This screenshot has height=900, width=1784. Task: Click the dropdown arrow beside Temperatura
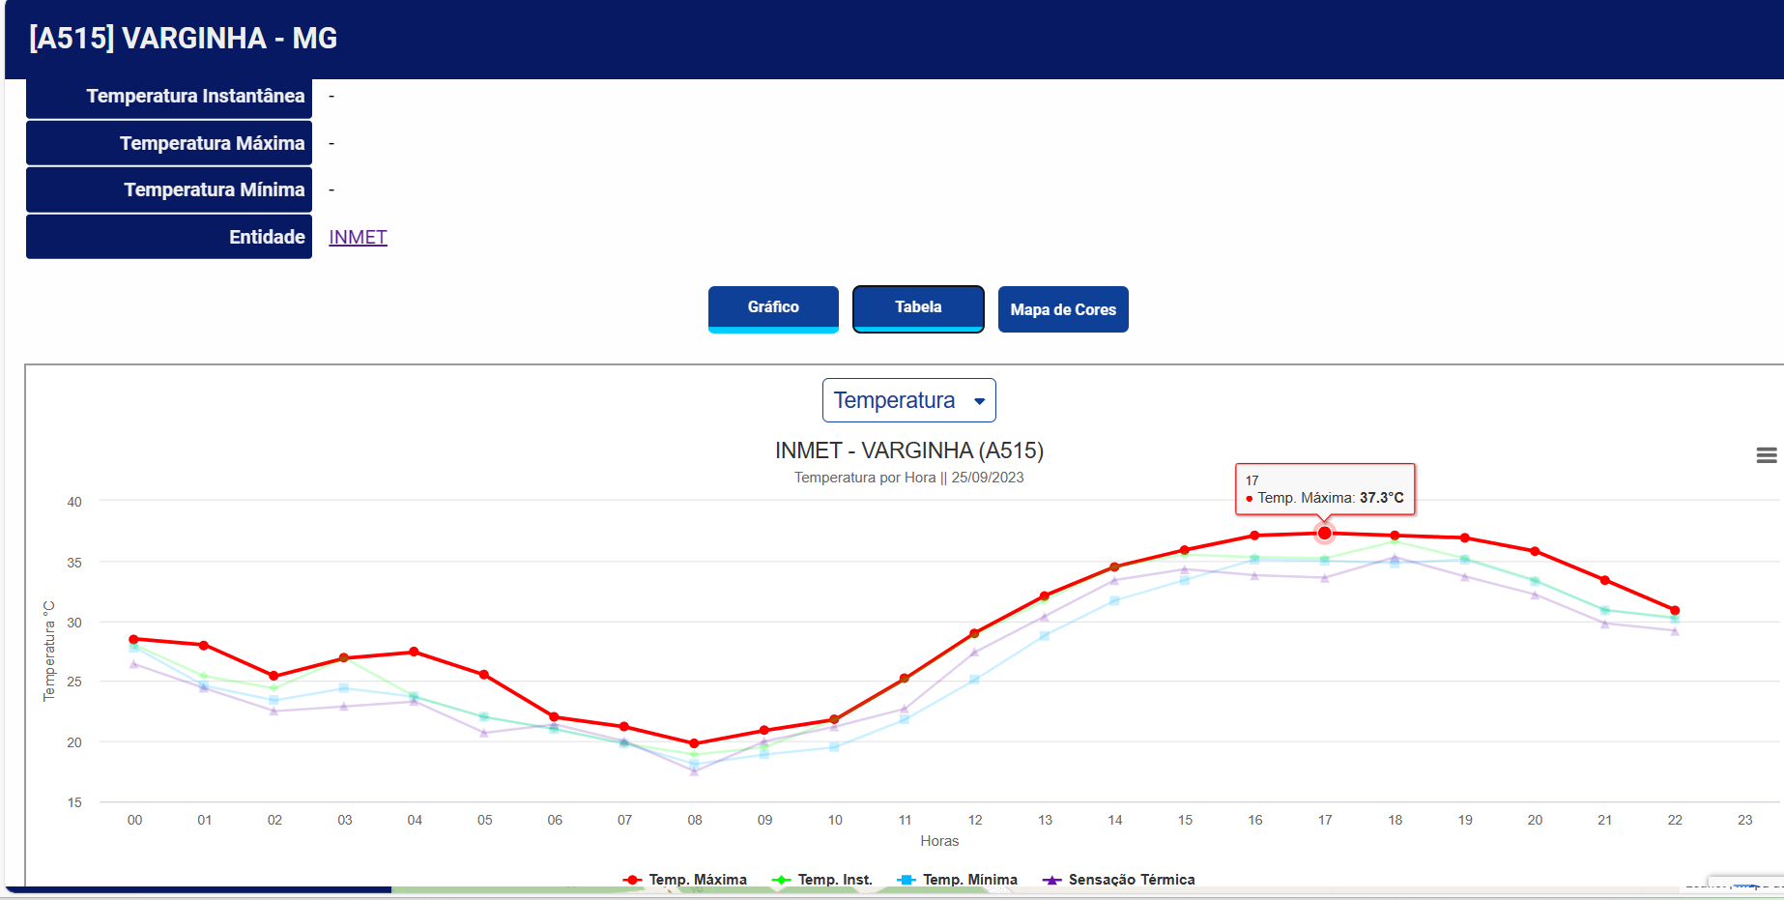click(979, 401)
